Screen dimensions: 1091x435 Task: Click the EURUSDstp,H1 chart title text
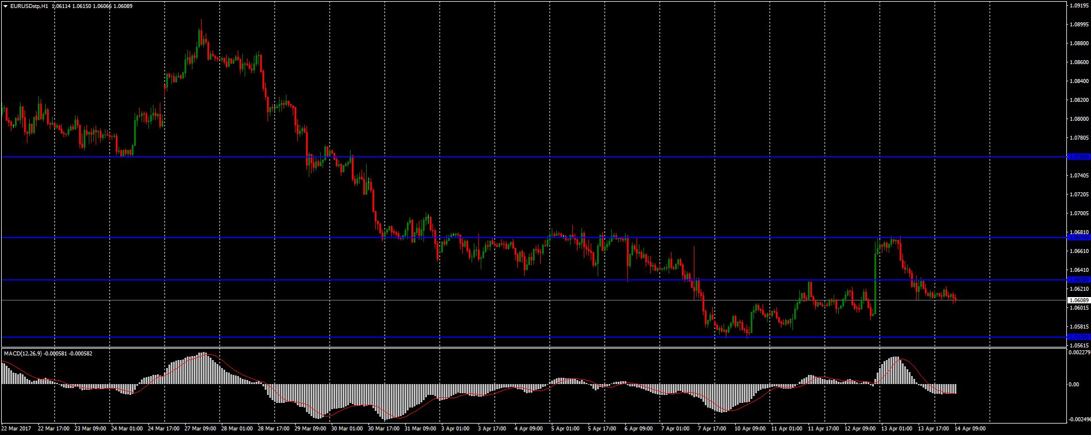coord(29,6)
